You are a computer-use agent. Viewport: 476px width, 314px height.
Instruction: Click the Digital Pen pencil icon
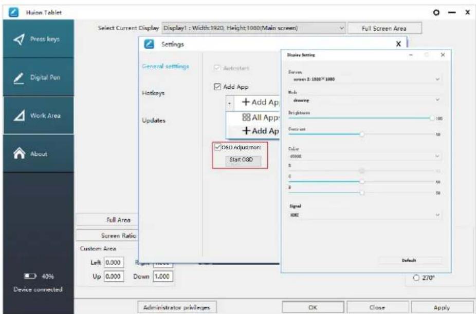[x=19, y=78]
